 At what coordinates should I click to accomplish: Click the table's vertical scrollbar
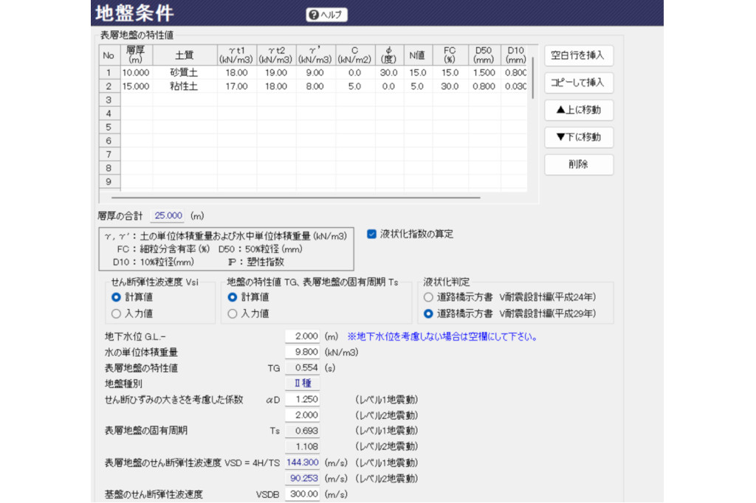532,72
